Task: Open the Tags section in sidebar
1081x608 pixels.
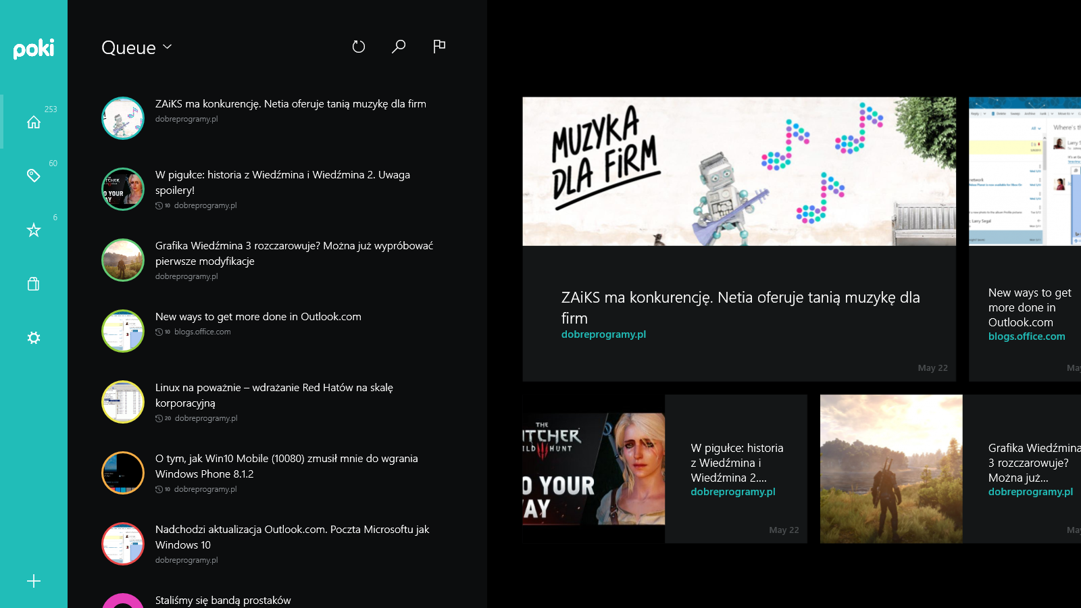Action: pyautogui.click(x=34, y=176)
